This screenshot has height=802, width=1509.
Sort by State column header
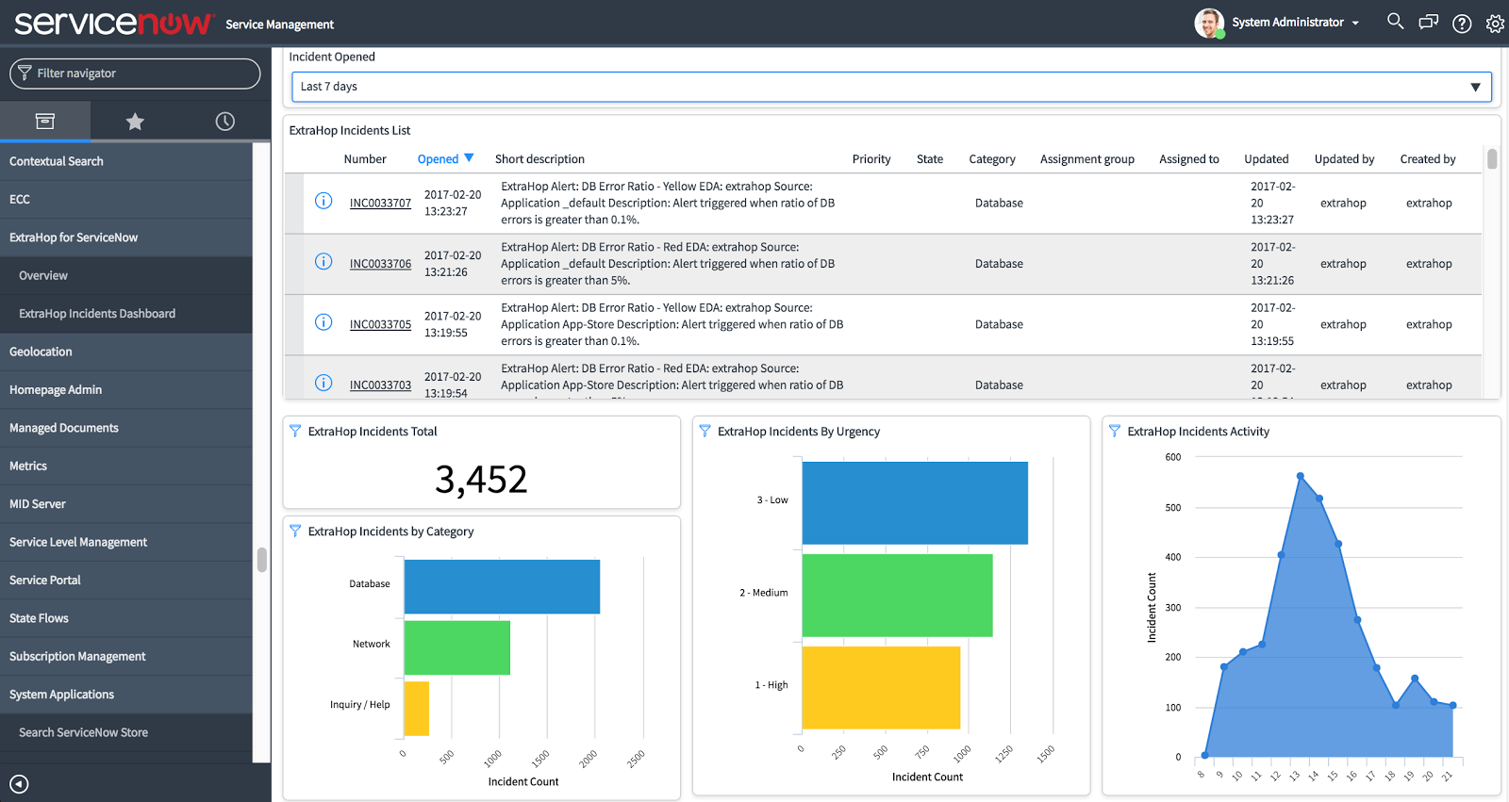pos(930,159)
